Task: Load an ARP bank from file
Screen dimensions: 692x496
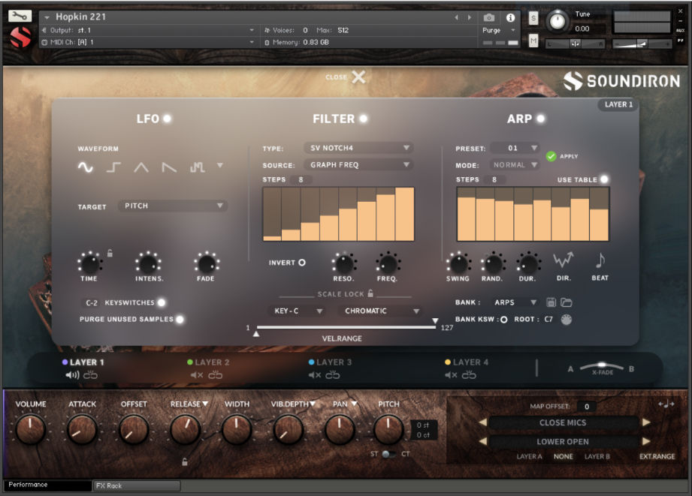Action: pyautogui.click(x=566, y=302)
